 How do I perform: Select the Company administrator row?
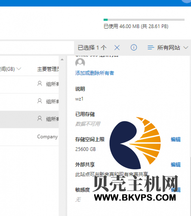pyautogui.click(x=29, y=137)
